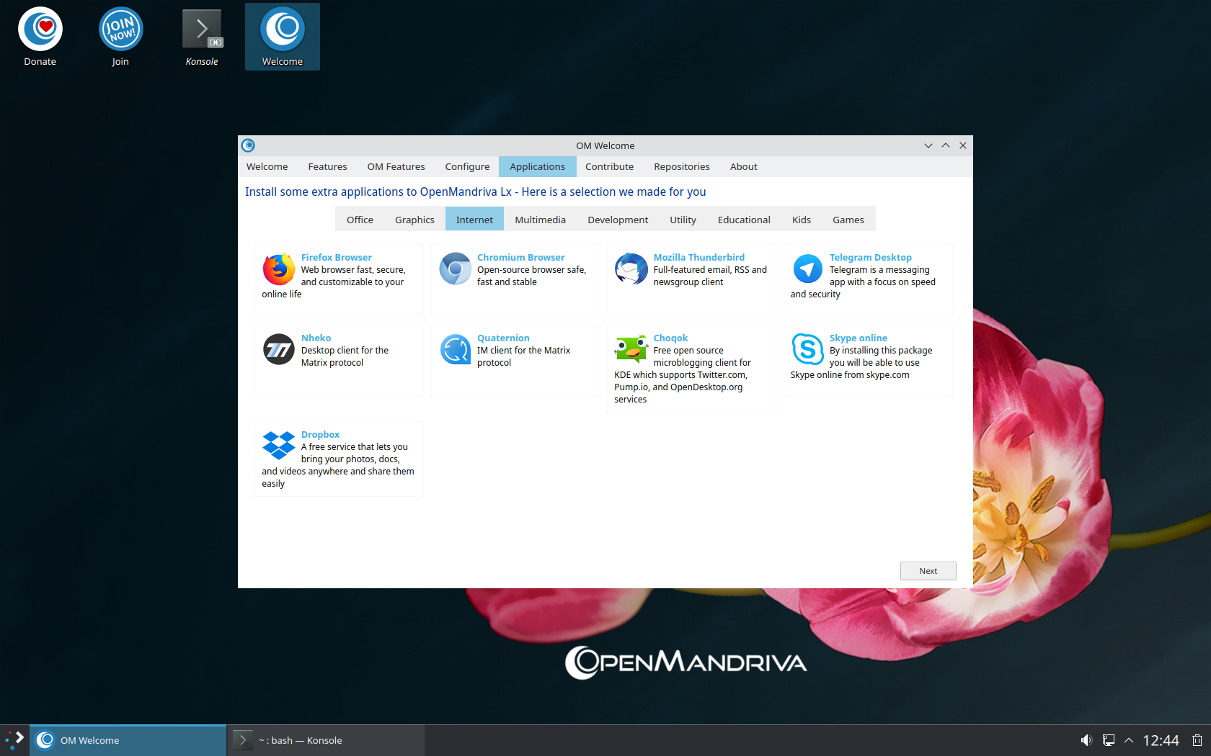Image resolution: width=1211 pixels, height=756 pixels.
Task: Click the Choqok bird icon
Action: tap(631, 348)
